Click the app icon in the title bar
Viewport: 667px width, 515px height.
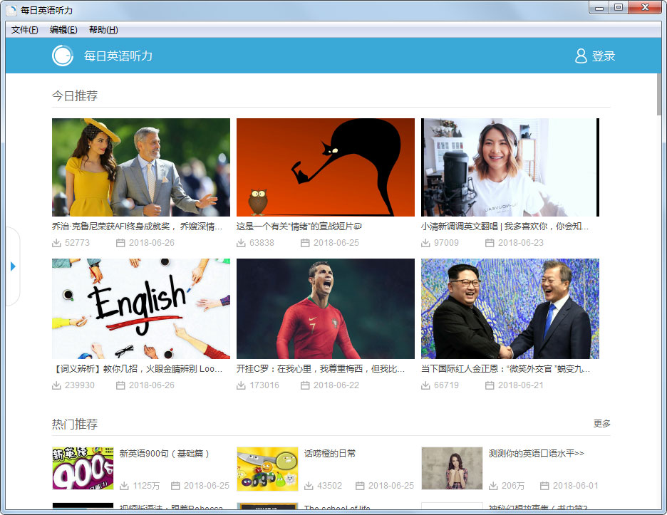[x=12, y=10]
